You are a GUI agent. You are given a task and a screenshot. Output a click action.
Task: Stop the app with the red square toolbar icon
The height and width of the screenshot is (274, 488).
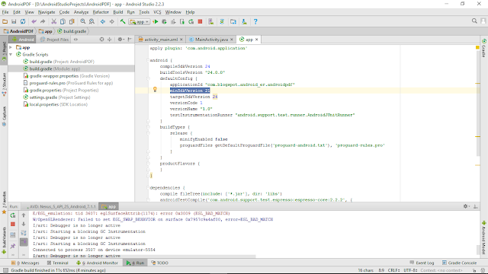click(200, 21)
